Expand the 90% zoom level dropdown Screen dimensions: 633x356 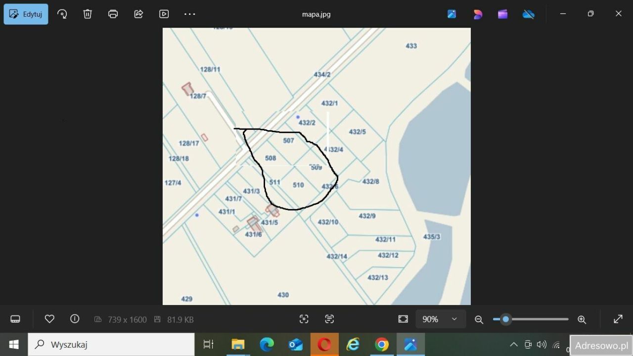pyautogui.click(x=440, y=319)
